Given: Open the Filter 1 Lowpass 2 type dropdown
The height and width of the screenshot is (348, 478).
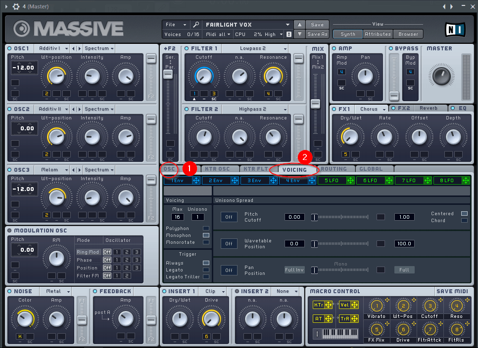Looking at the screenshot, I should click(286, 49).
